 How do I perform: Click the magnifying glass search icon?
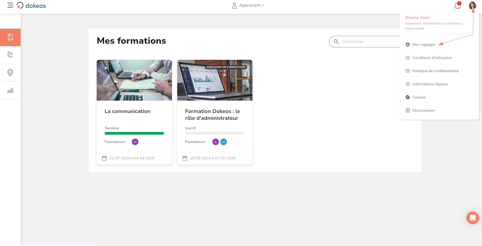pos(336,42)
